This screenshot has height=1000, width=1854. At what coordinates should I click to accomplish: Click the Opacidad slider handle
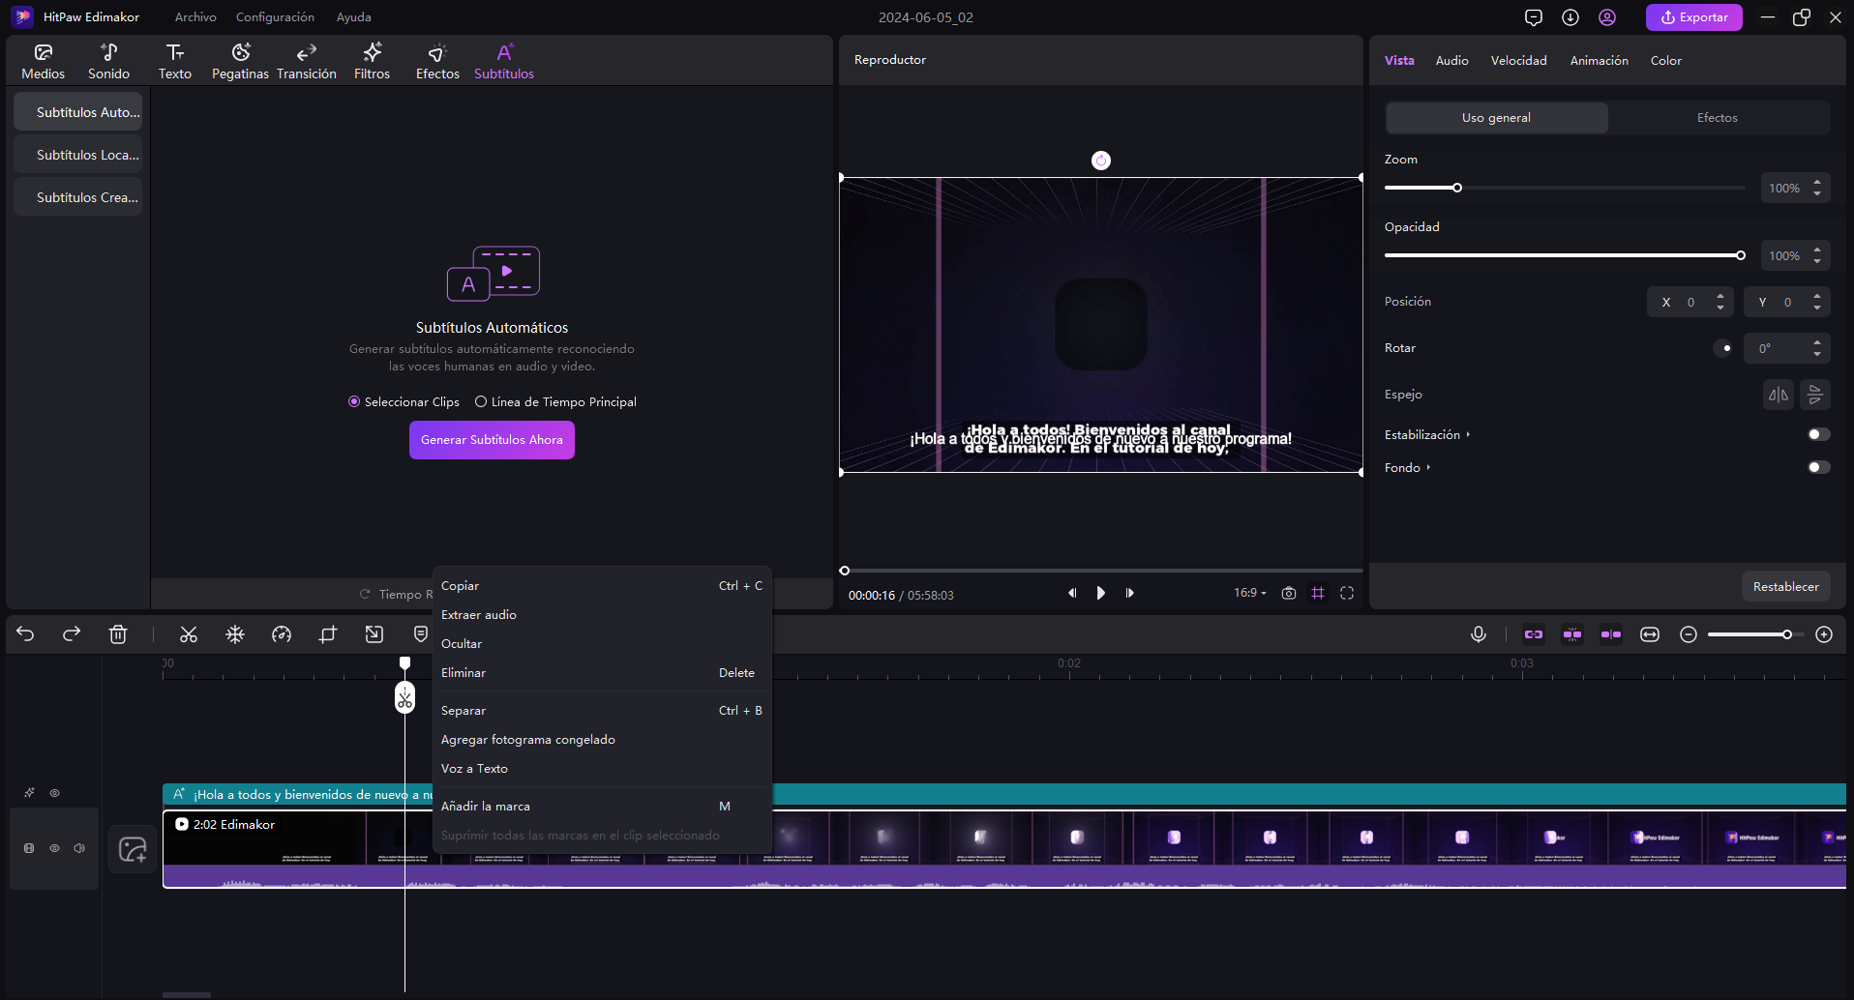(1740, 255)
